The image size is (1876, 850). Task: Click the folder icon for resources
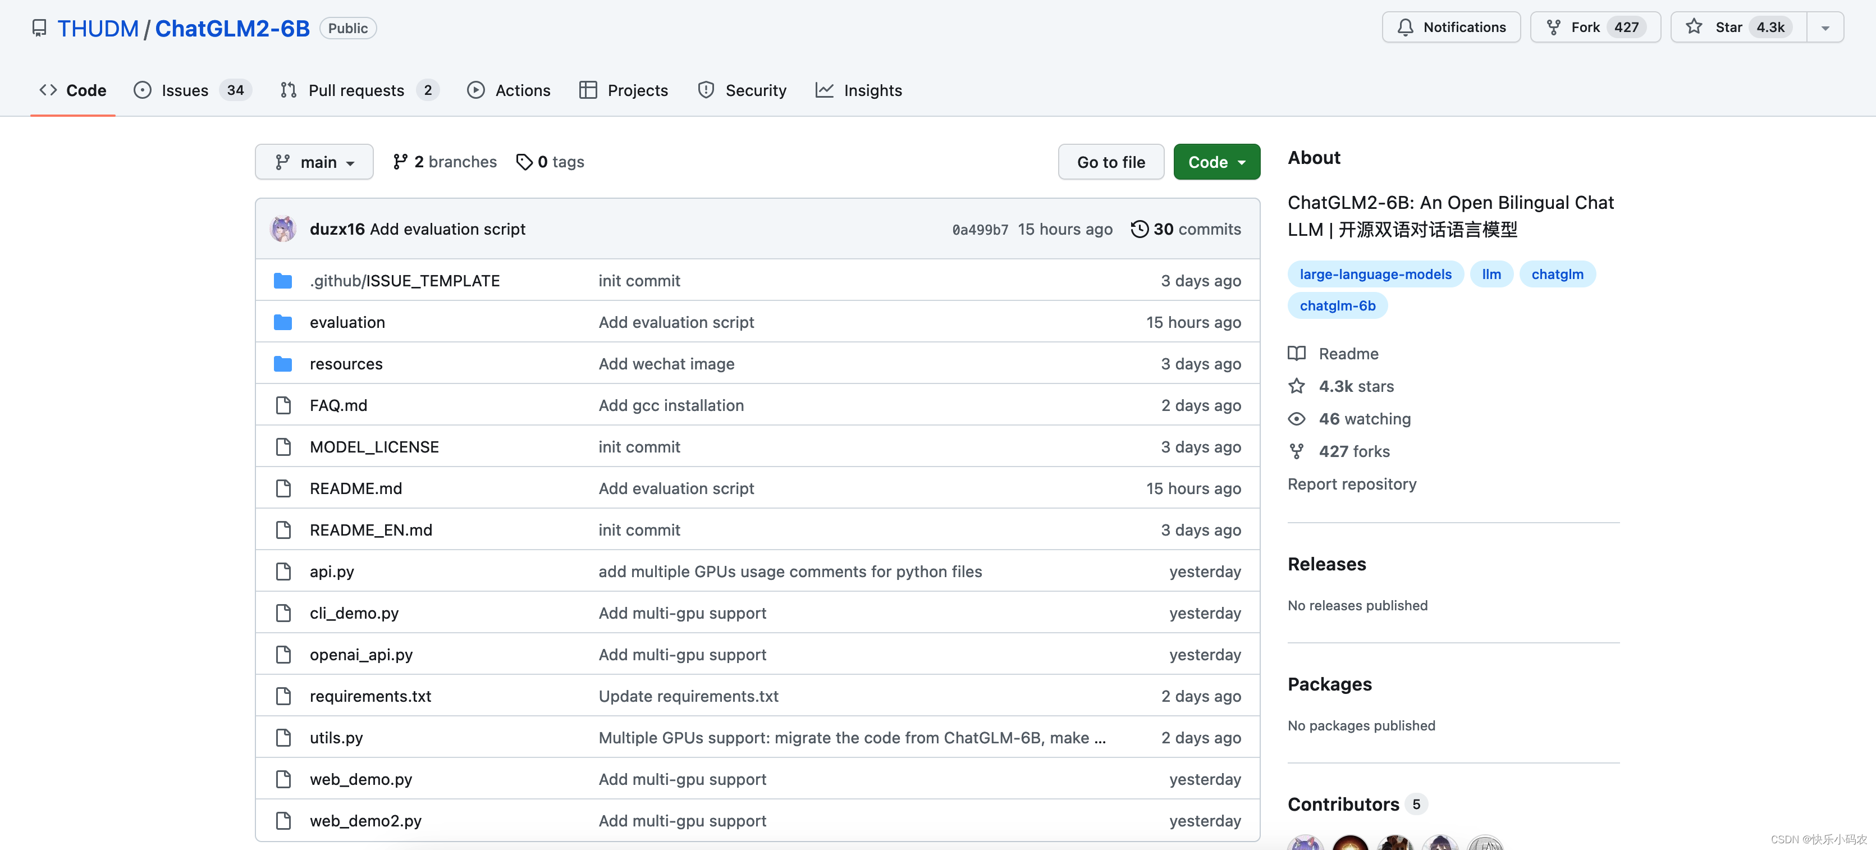click(x=283, y=364)
